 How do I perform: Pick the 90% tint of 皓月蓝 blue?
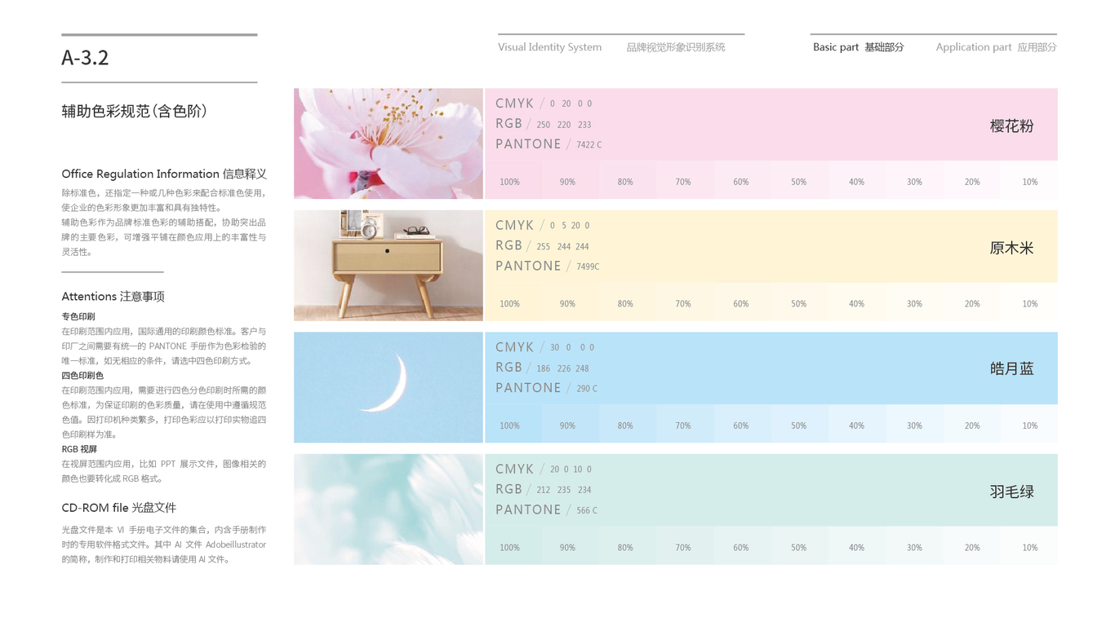(x=571, y=424)
